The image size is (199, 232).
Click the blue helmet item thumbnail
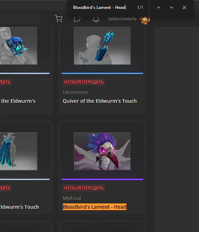coord(19,46)
